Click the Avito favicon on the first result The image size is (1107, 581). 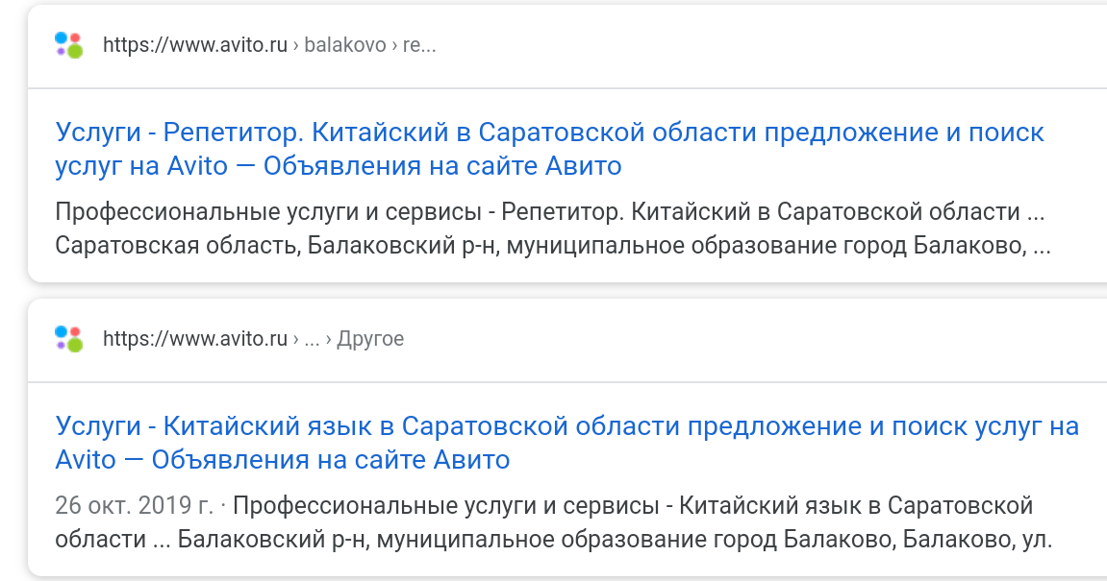click(x=69, y=45)
